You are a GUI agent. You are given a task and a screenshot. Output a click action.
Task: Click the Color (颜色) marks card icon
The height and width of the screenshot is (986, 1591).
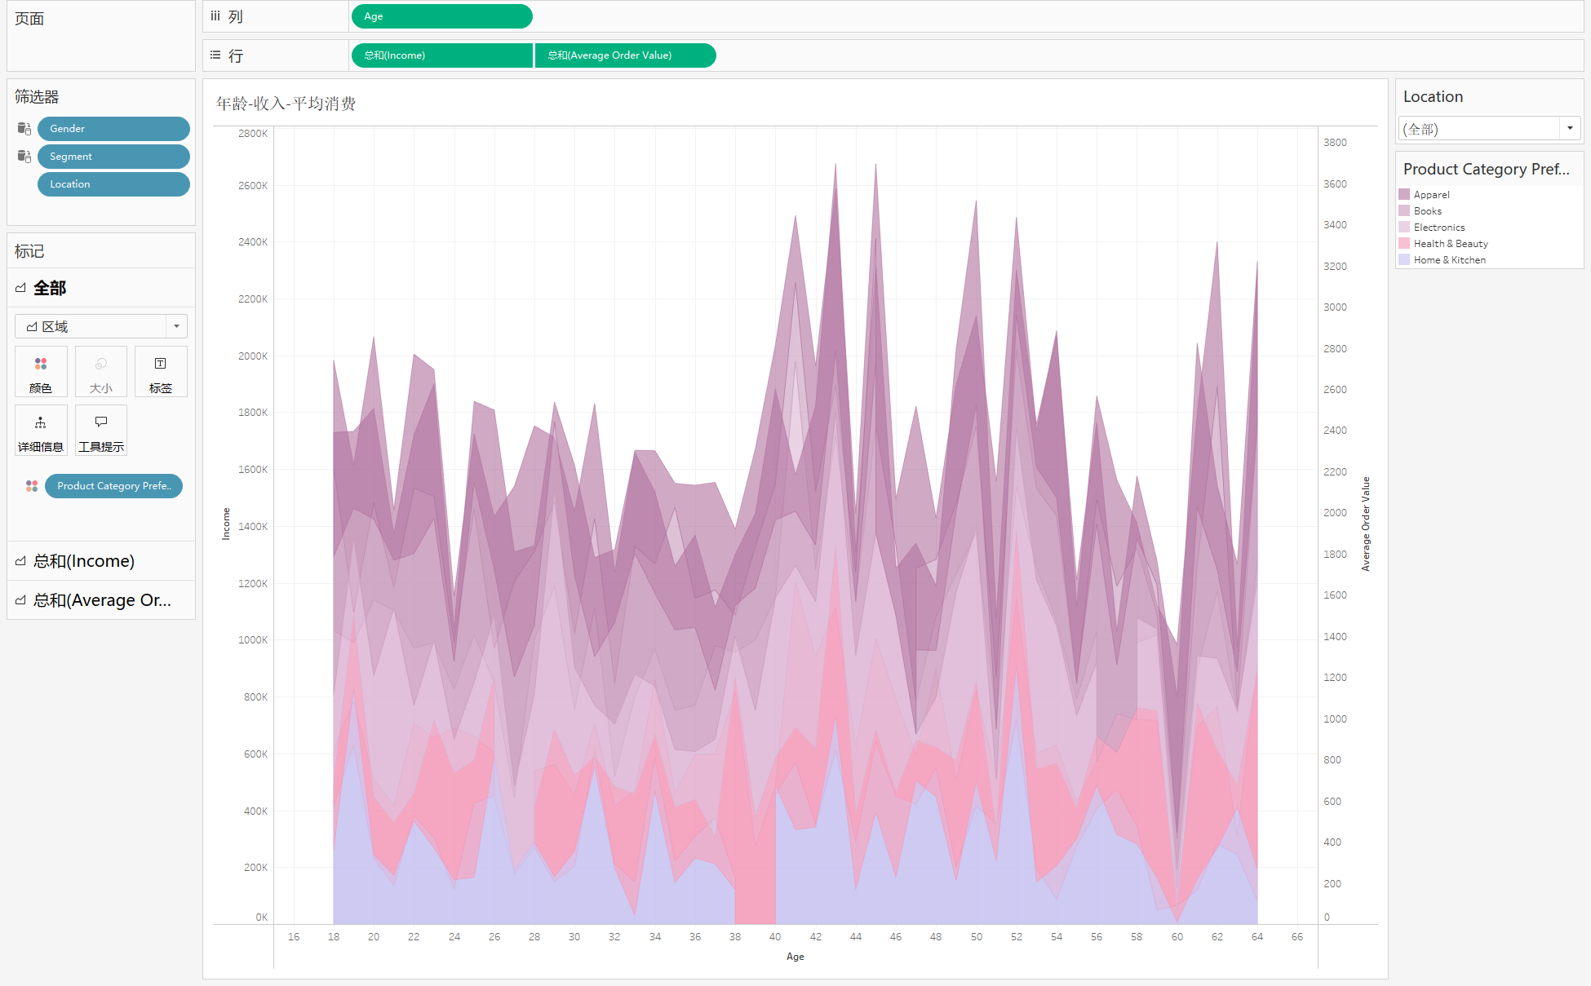click(x=41, y=372)
